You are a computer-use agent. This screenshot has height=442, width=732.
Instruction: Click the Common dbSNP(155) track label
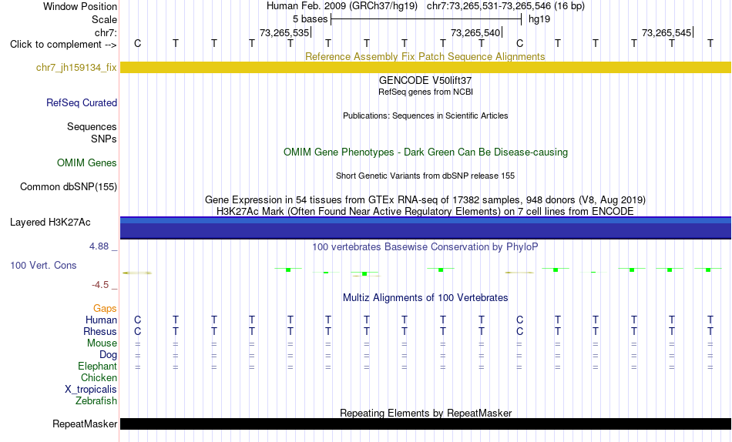(69, 186)
